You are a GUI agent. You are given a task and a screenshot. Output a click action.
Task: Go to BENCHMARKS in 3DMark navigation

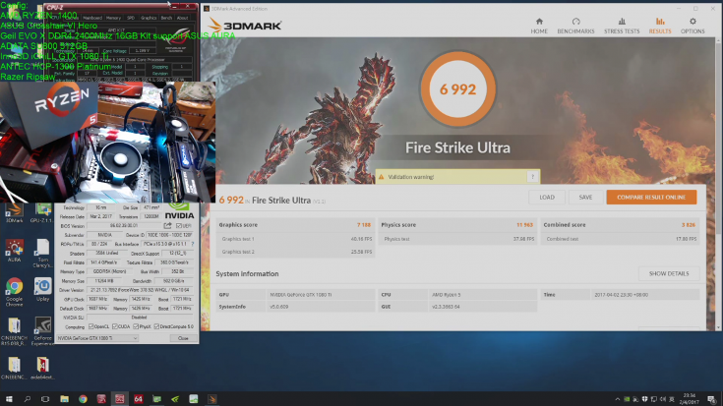tap(575, 26)
